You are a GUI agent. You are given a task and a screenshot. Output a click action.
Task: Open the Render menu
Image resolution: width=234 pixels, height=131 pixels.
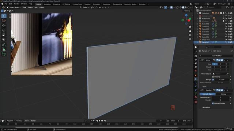click(16, 4)
